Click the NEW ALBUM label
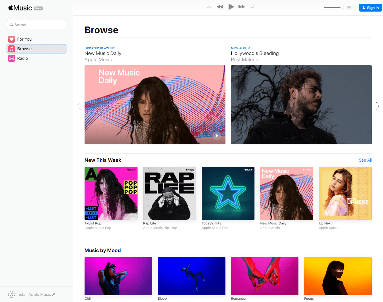 coord(241,48)
